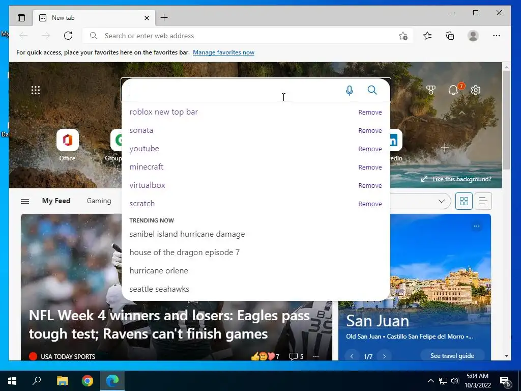
Task: Collapse quick links with the up chevron
Action: pos(462,113)
